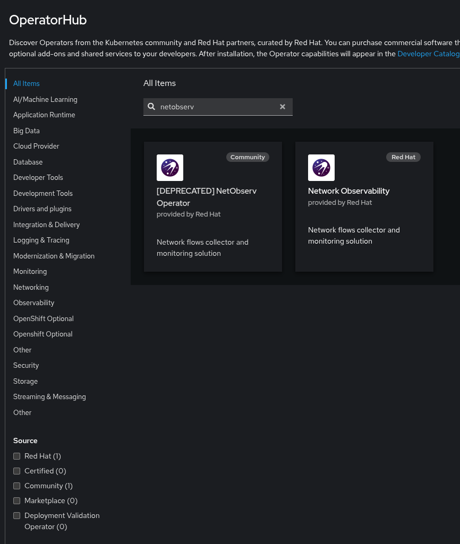Screen dimensions: 460x544
Task: Switch to the Observability category
Action: coord(33,303)
